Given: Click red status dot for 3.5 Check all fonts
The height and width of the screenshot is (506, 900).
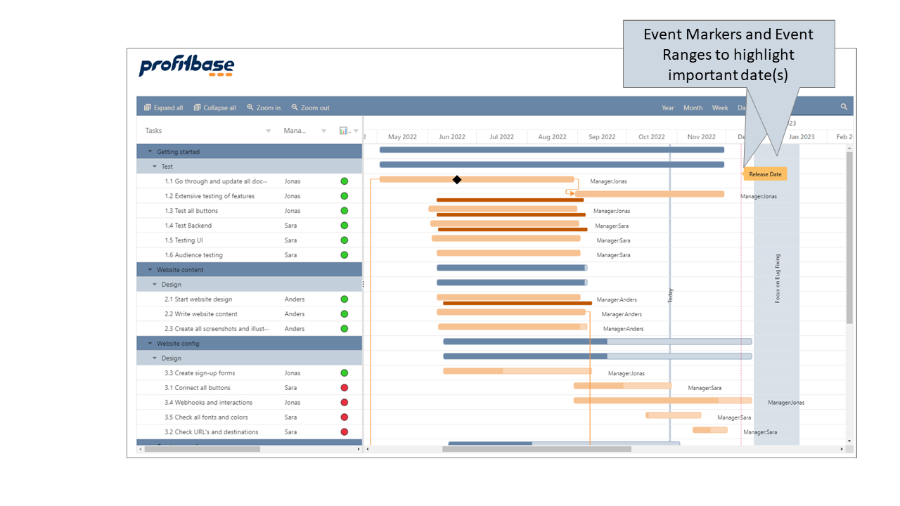Looking at the screenshot, I should point(345,417).
